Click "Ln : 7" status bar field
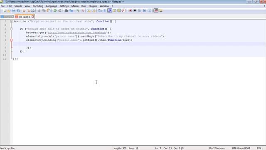The width and height of the screenshot is (266, 150). coord(158,148)
